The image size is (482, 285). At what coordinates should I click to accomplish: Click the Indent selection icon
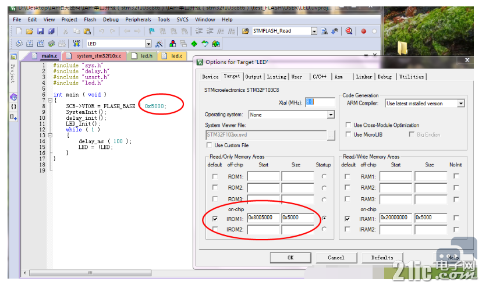tap(199, 31)
